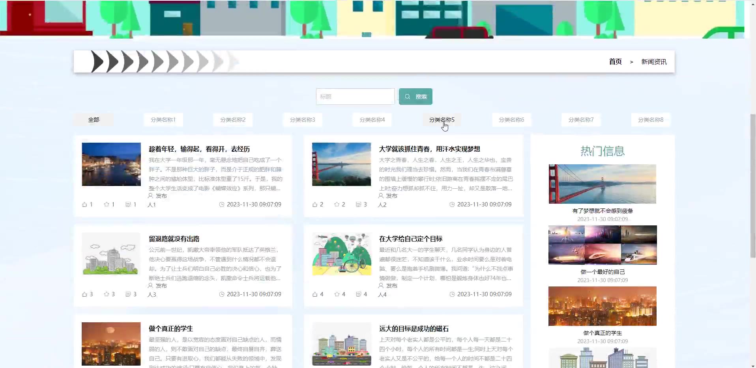Click the 热门信息 sidebar heading

coord(603,151)
